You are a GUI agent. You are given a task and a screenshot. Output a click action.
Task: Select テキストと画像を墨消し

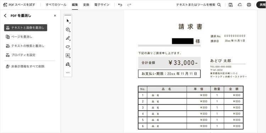point(26,28)
